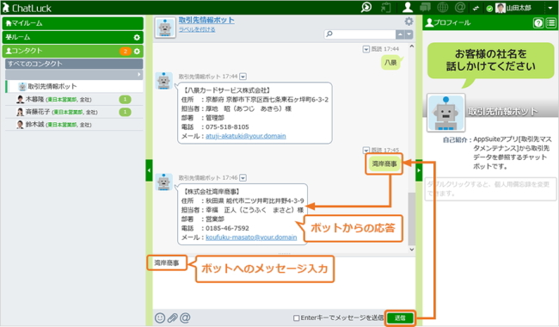Send the message with 送信 button
The height and width of the screenshot is (327, 559).
click(400, 318)
